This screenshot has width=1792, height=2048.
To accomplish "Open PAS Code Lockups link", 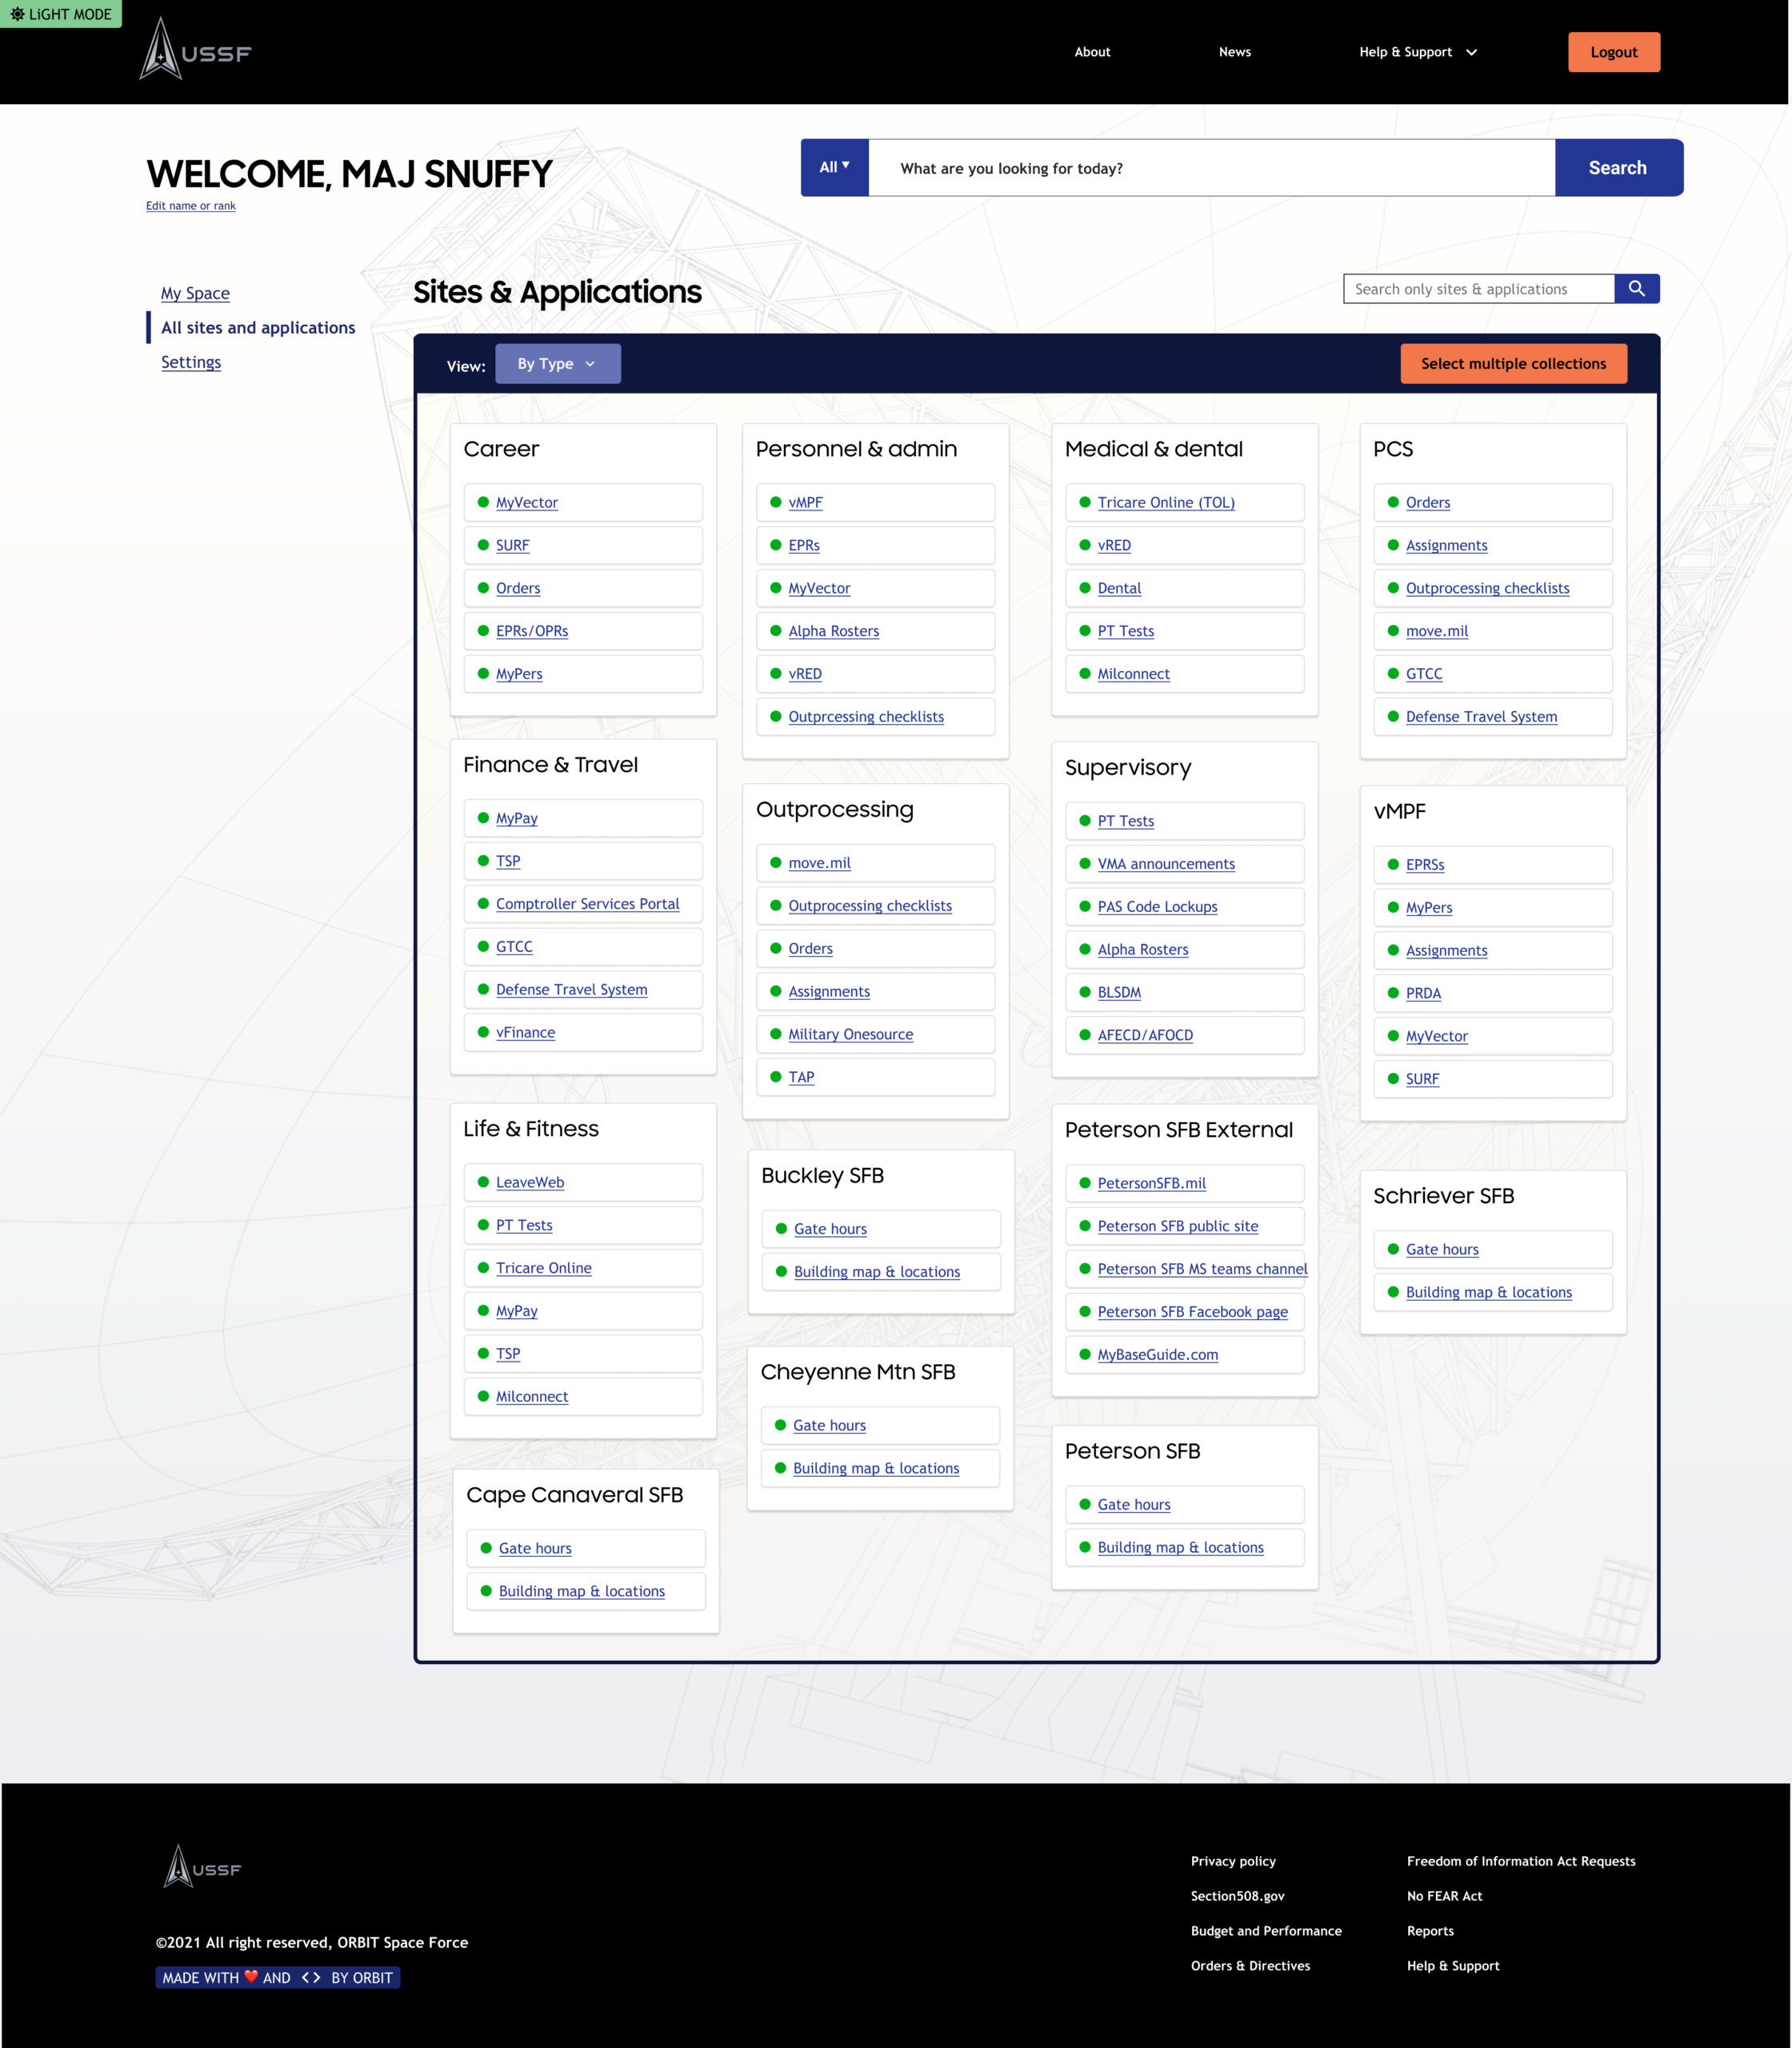I will pyautogui.click(x=1157, y=907).
